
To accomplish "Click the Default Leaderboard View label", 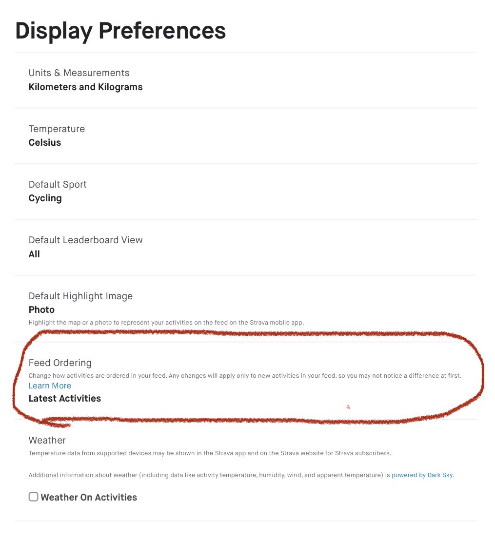I will [85, 240].
